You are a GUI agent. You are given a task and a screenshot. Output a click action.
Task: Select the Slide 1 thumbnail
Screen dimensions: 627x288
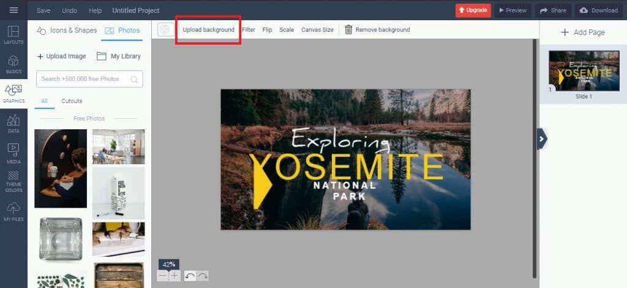[x=584, y=71]
